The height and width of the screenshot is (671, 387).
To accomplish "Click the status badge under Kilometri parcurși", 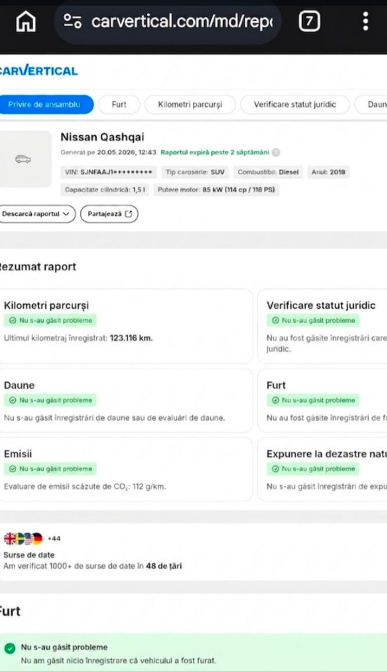I will (50, 320).
